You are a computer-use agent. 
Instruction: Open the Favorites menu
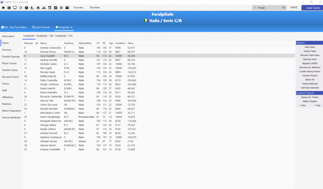coord(78,8)
